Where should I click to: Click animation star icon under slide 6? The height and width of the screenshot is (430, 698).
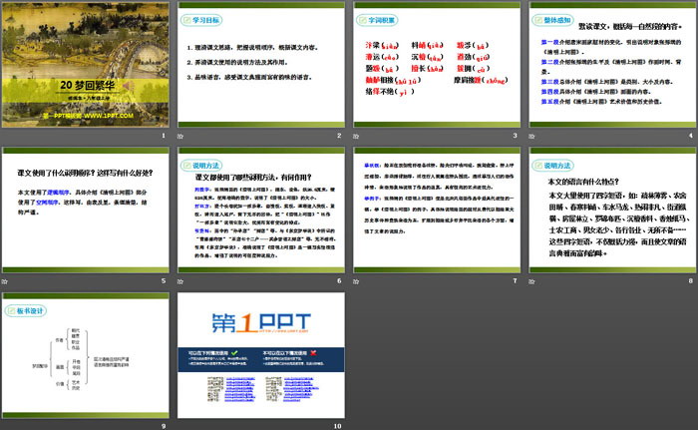[x=180, y=281]
